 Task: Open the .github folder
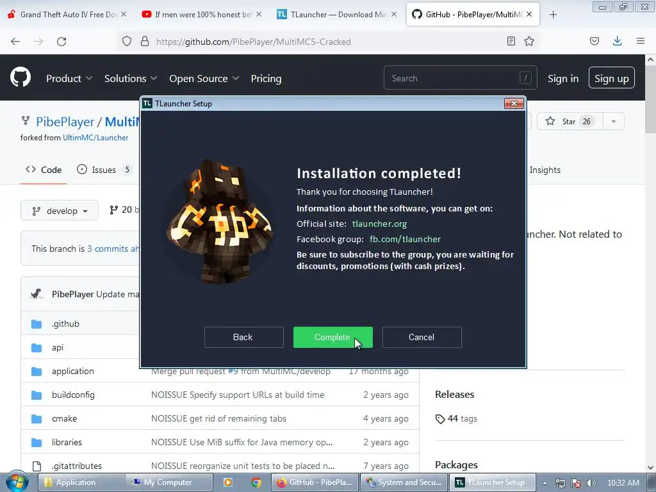point(65,324)
